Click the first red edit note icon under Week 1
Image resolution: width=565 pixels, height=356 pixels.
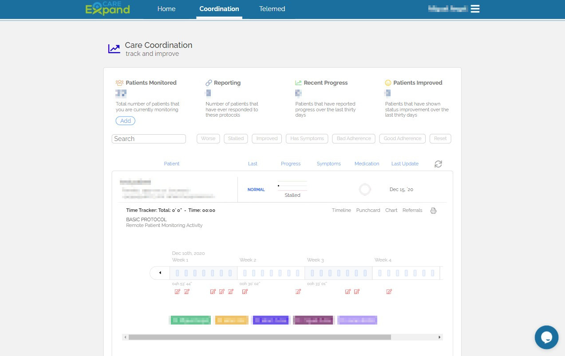pos(178,292)
